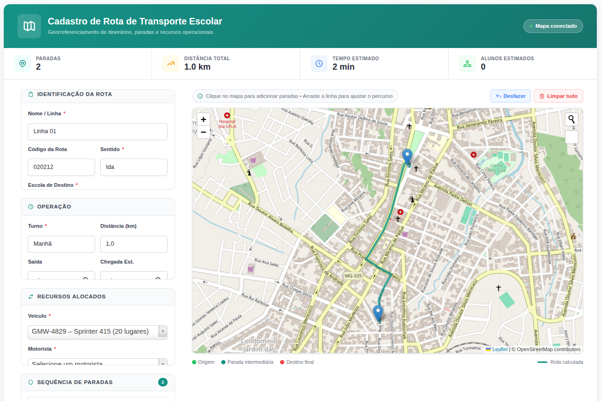
Task: Click the Turno field showing Manhã
Action: (x=61, y=244)
